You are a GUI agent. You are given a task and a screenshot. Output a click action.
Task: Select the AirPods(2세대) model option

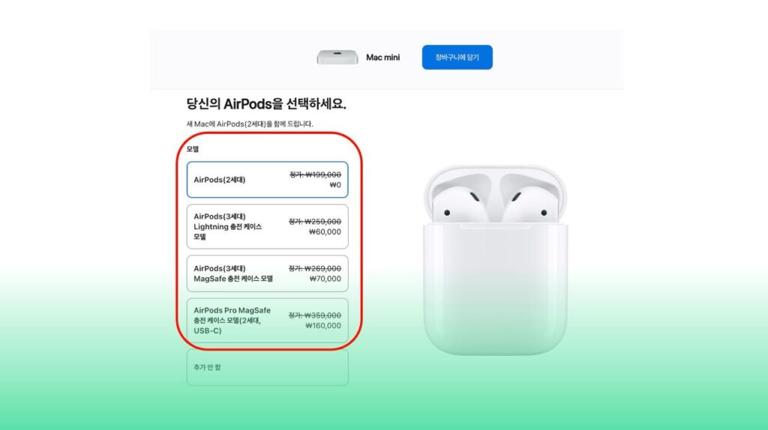point(268,180)
